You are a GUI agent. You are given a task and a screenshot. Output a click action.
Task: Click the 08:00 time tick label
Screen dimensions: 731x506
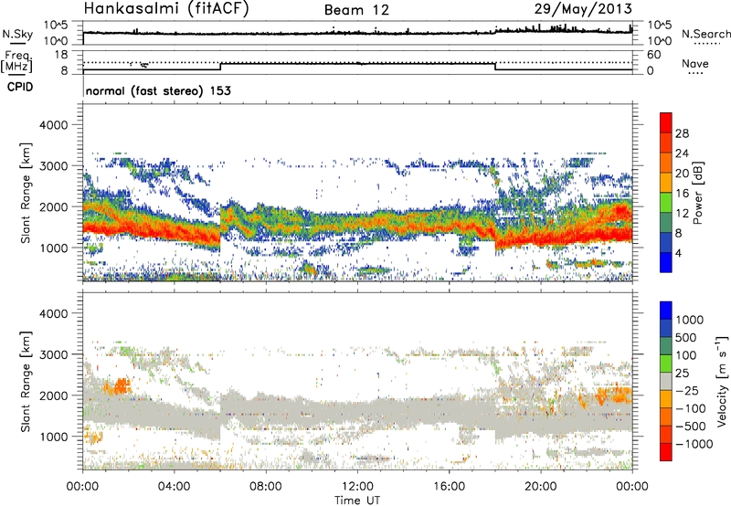[x=266, y=487]
